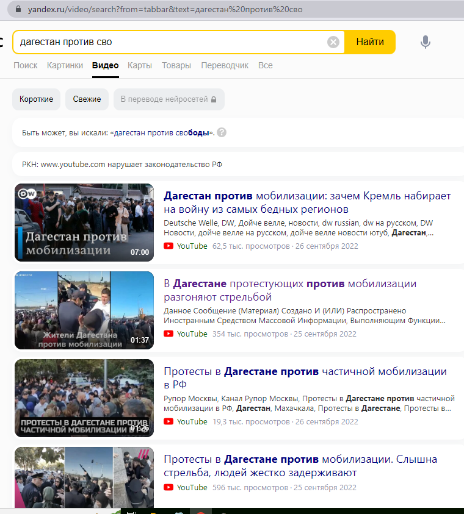
Task: Click the Найти search button
Action: pyautogui.click(x=370, y=42)
